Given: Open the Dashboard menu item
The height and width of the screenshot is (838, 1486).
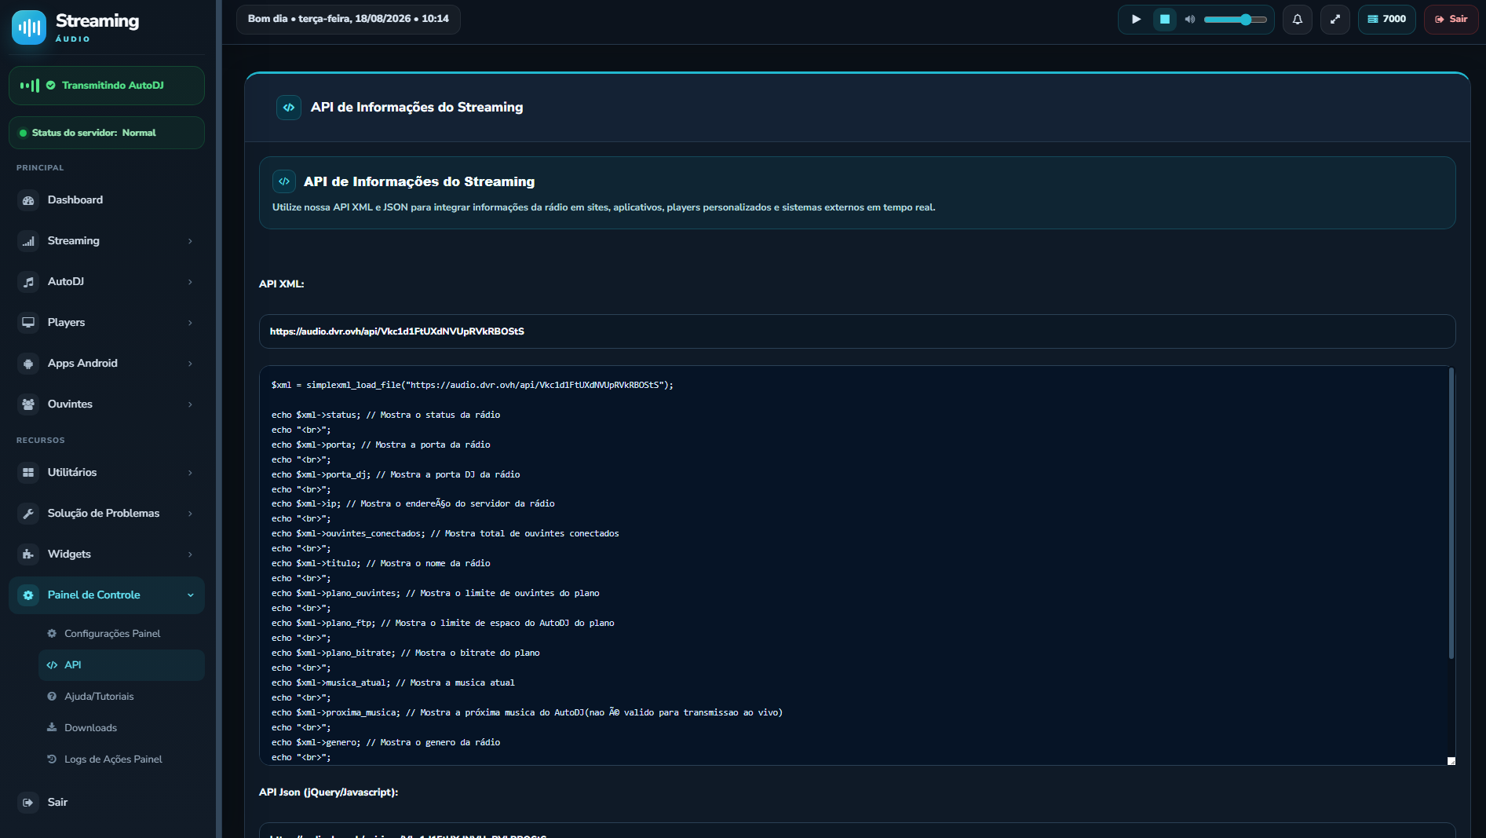Looking at the screenshot, I should point(107,200).
